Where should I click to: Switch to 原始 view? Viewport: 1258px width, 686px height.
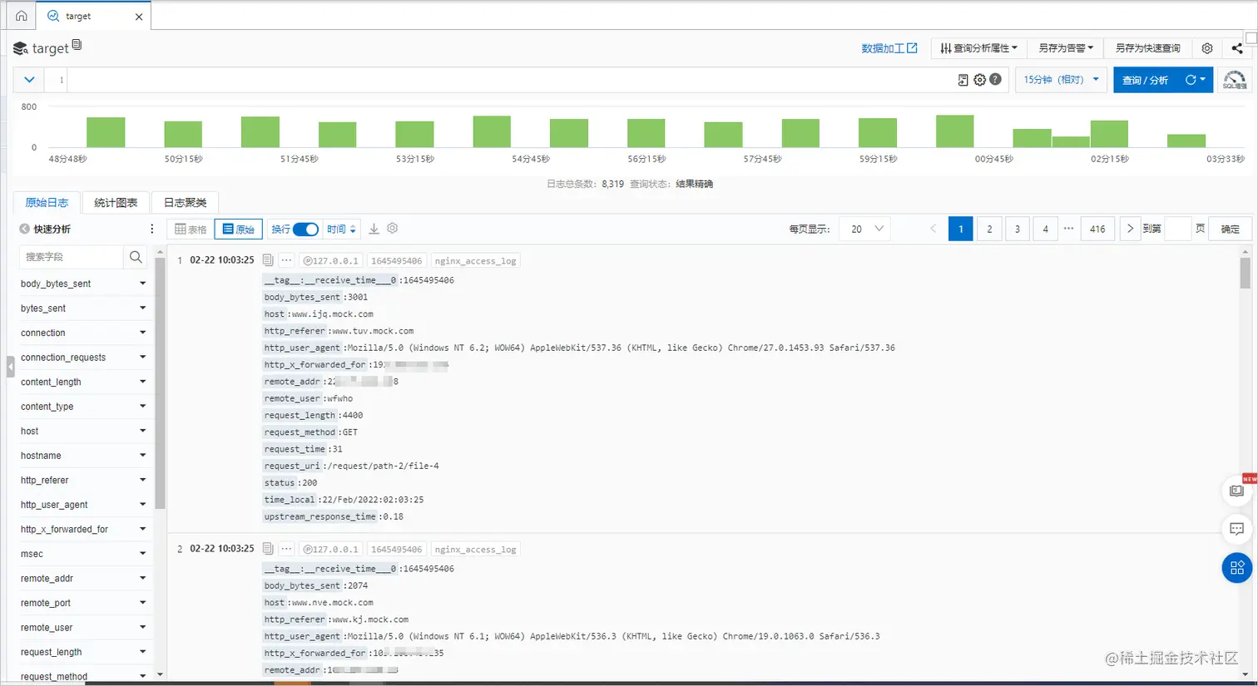pyautogui.click(x=239, y=229)
